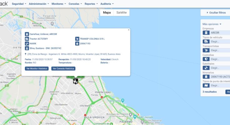Open the Empresas filter showing ARCOR
Image resolution: width=230 pixels, height=125 pixels.
[220, 33]
